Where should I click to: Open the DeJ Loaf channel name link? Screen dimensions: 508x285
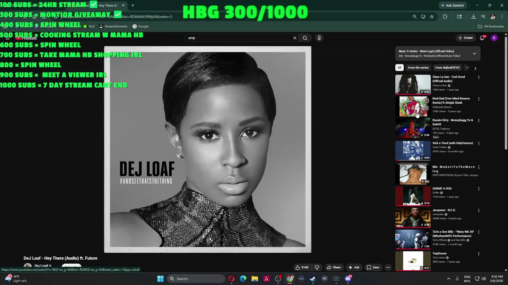click(41, 266)
